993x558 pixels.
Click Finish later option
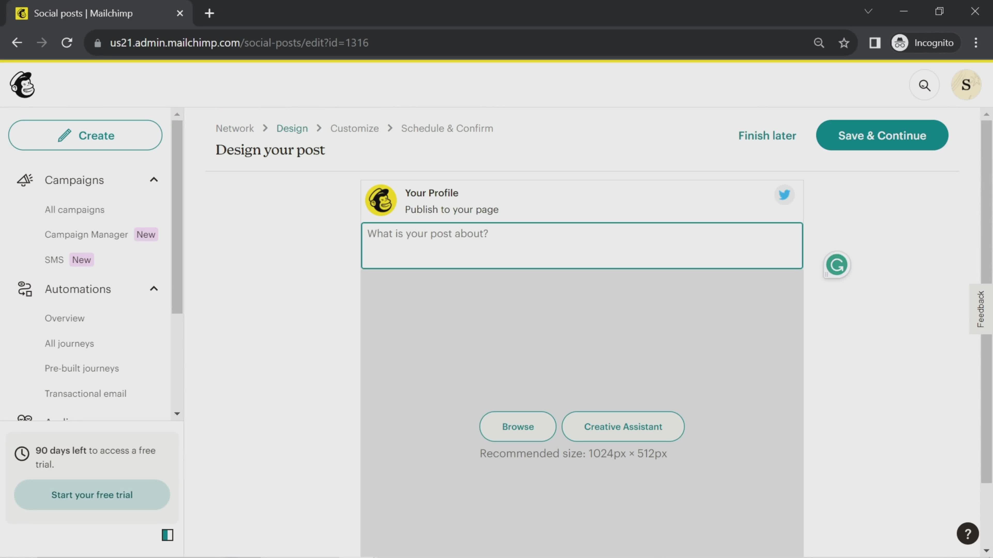[x=766, y=135]
